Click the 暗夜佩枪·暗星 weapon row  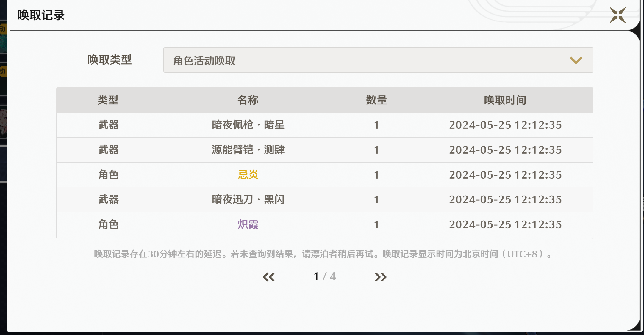(x=248, y=125)
